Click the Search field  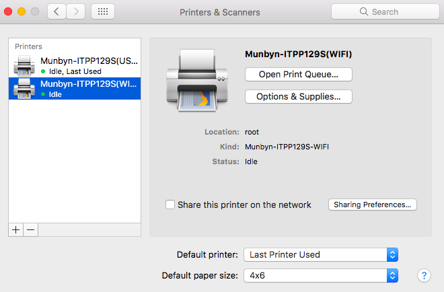(x=385, y=11)
